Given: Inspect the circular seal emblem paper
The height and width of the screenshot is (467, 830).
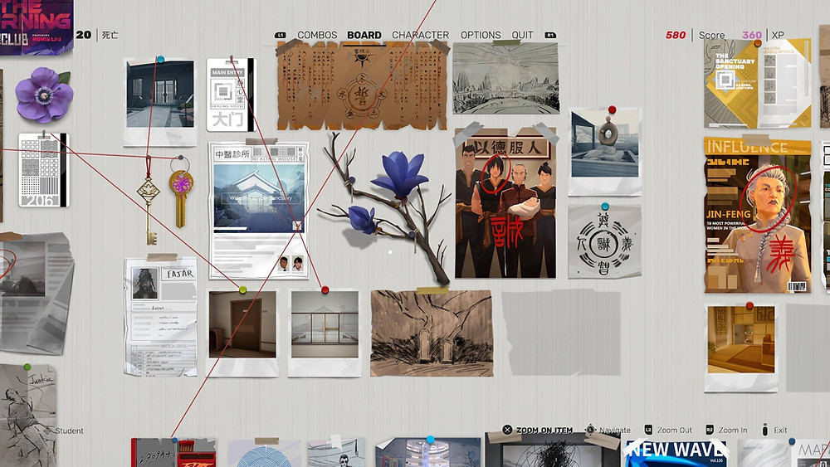Looking at the screenshot, I should click(604, 241).
